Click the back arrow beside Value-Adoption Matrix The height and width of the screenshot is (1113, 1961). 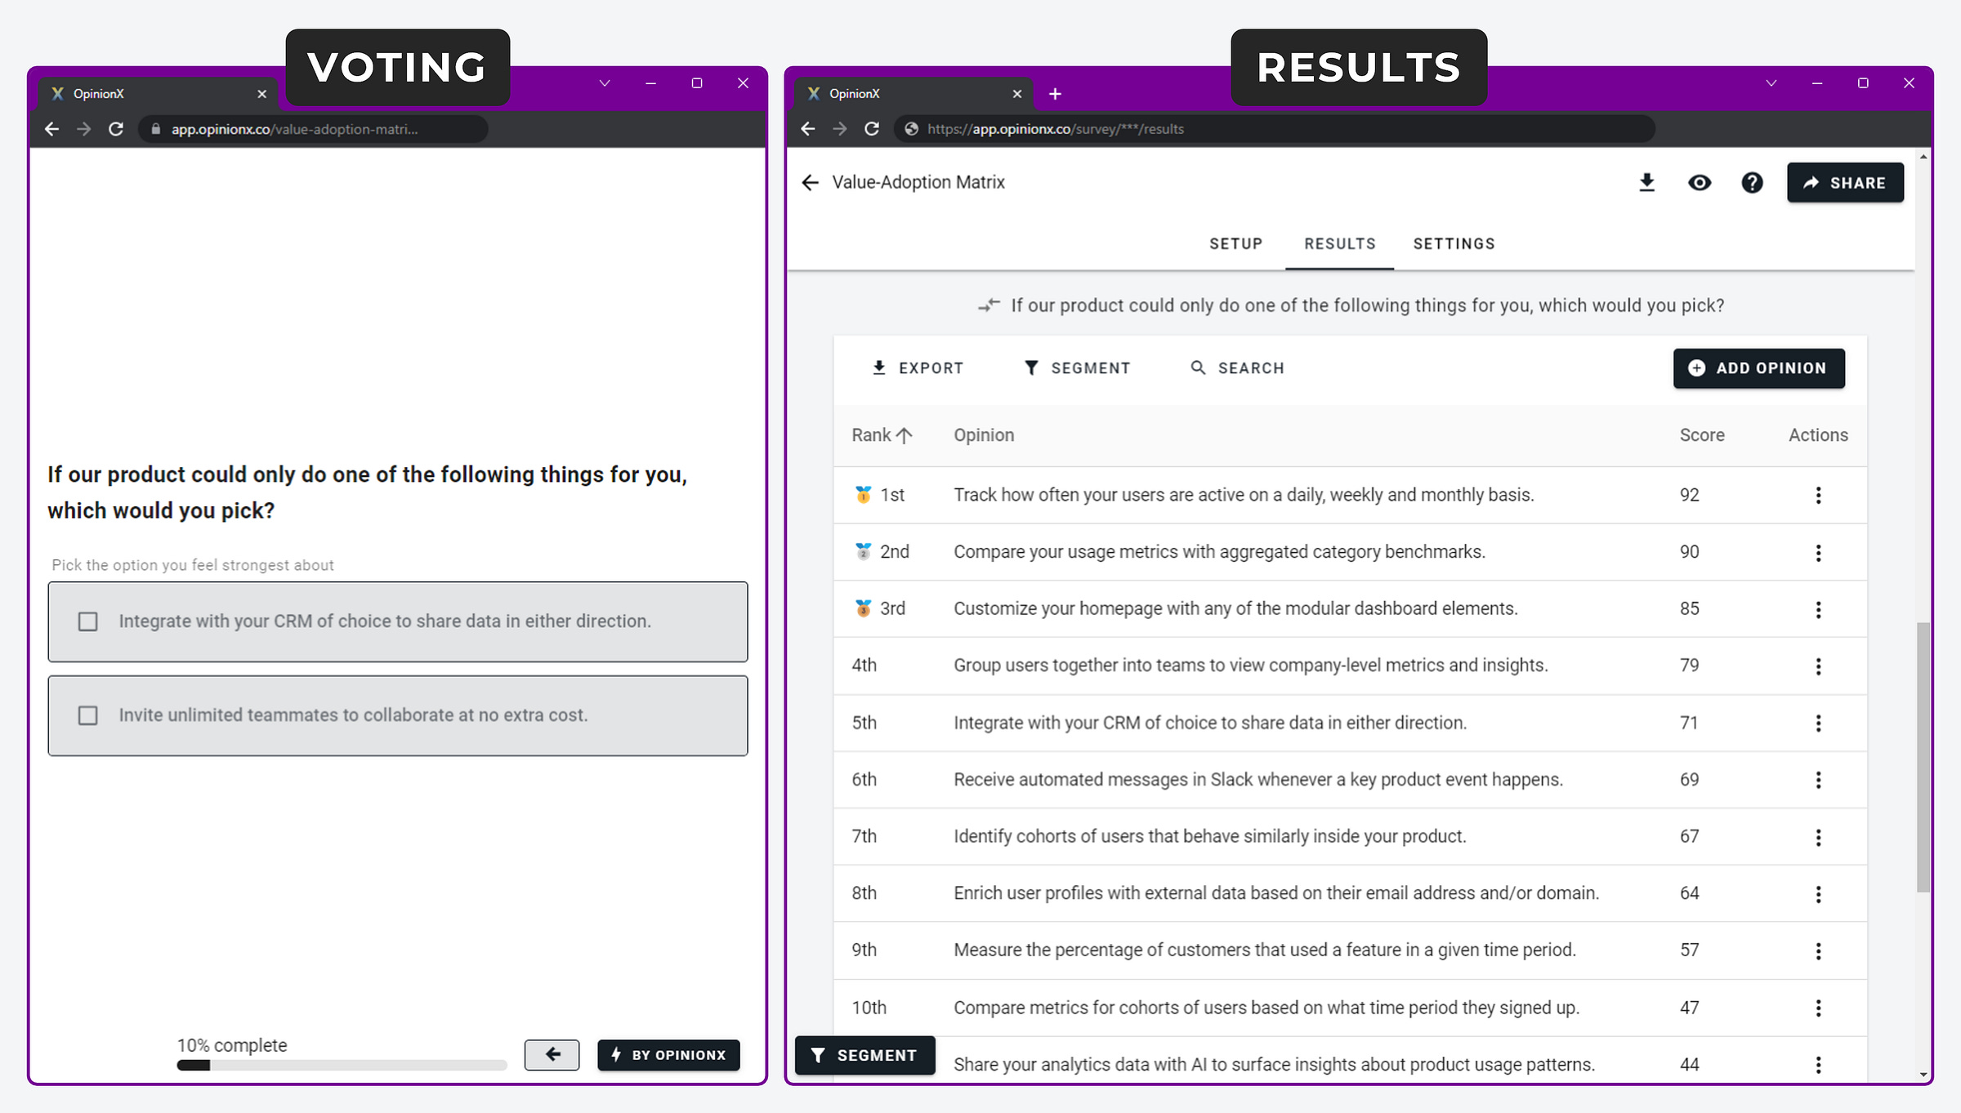coord(810,182)
